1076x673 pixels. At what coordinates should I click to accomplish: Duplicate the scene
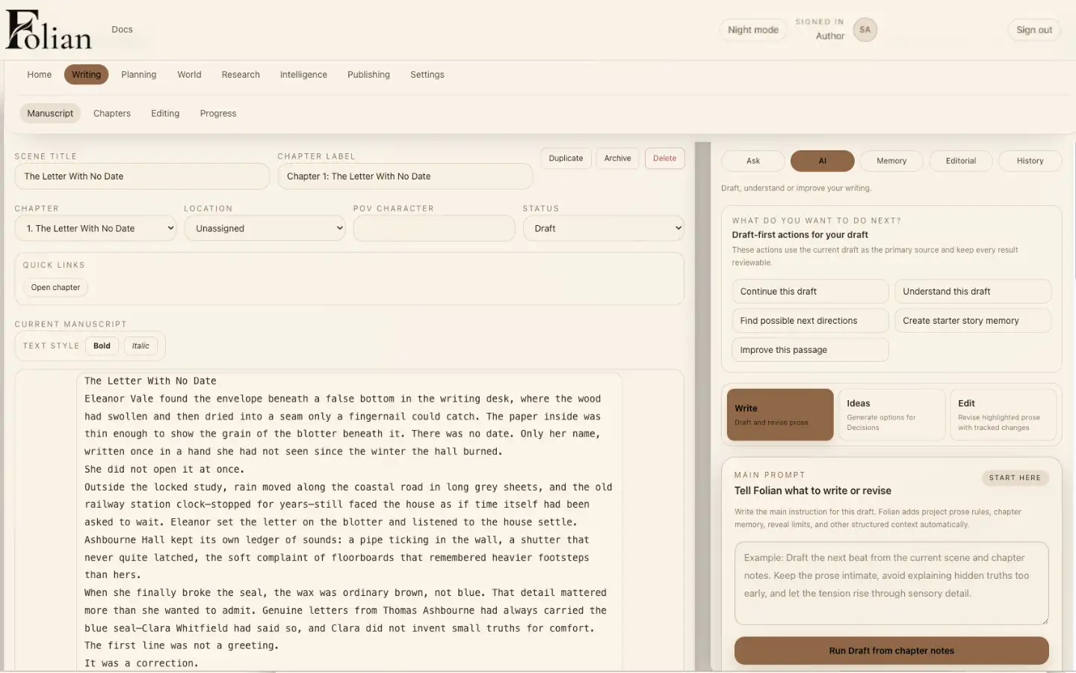click(x=566, y=159)
